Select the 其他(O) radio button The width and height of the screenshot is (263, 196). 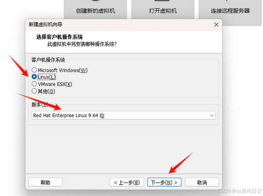pyautogui.click(x=34, y=91)
